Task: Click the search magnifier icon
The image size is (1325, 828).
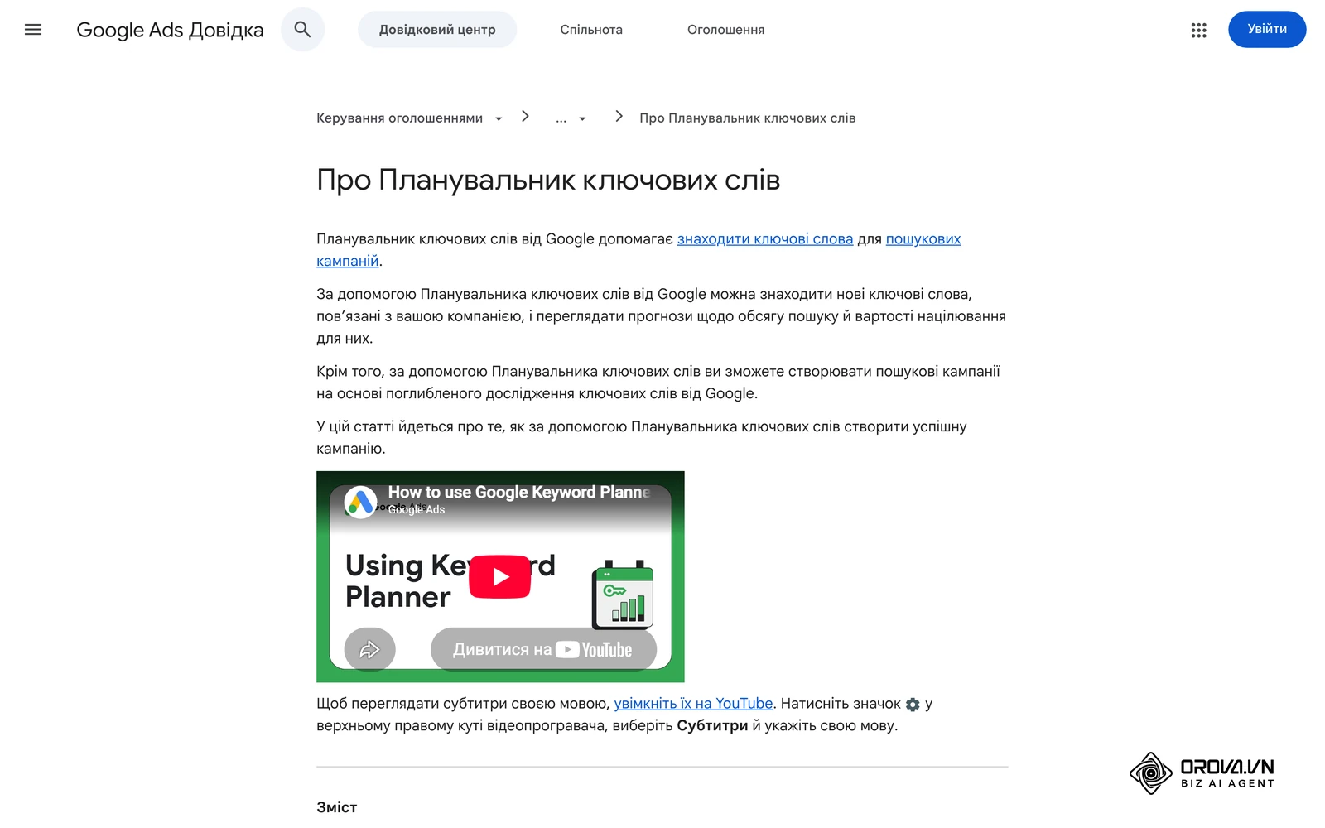Action: coord(302,30)
